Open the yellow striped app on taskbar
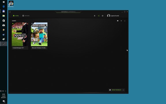The width and height of the screenshot is (166, 104). point(3,30)
